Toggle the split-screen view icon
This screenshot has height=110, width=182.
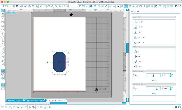[3, 89]
